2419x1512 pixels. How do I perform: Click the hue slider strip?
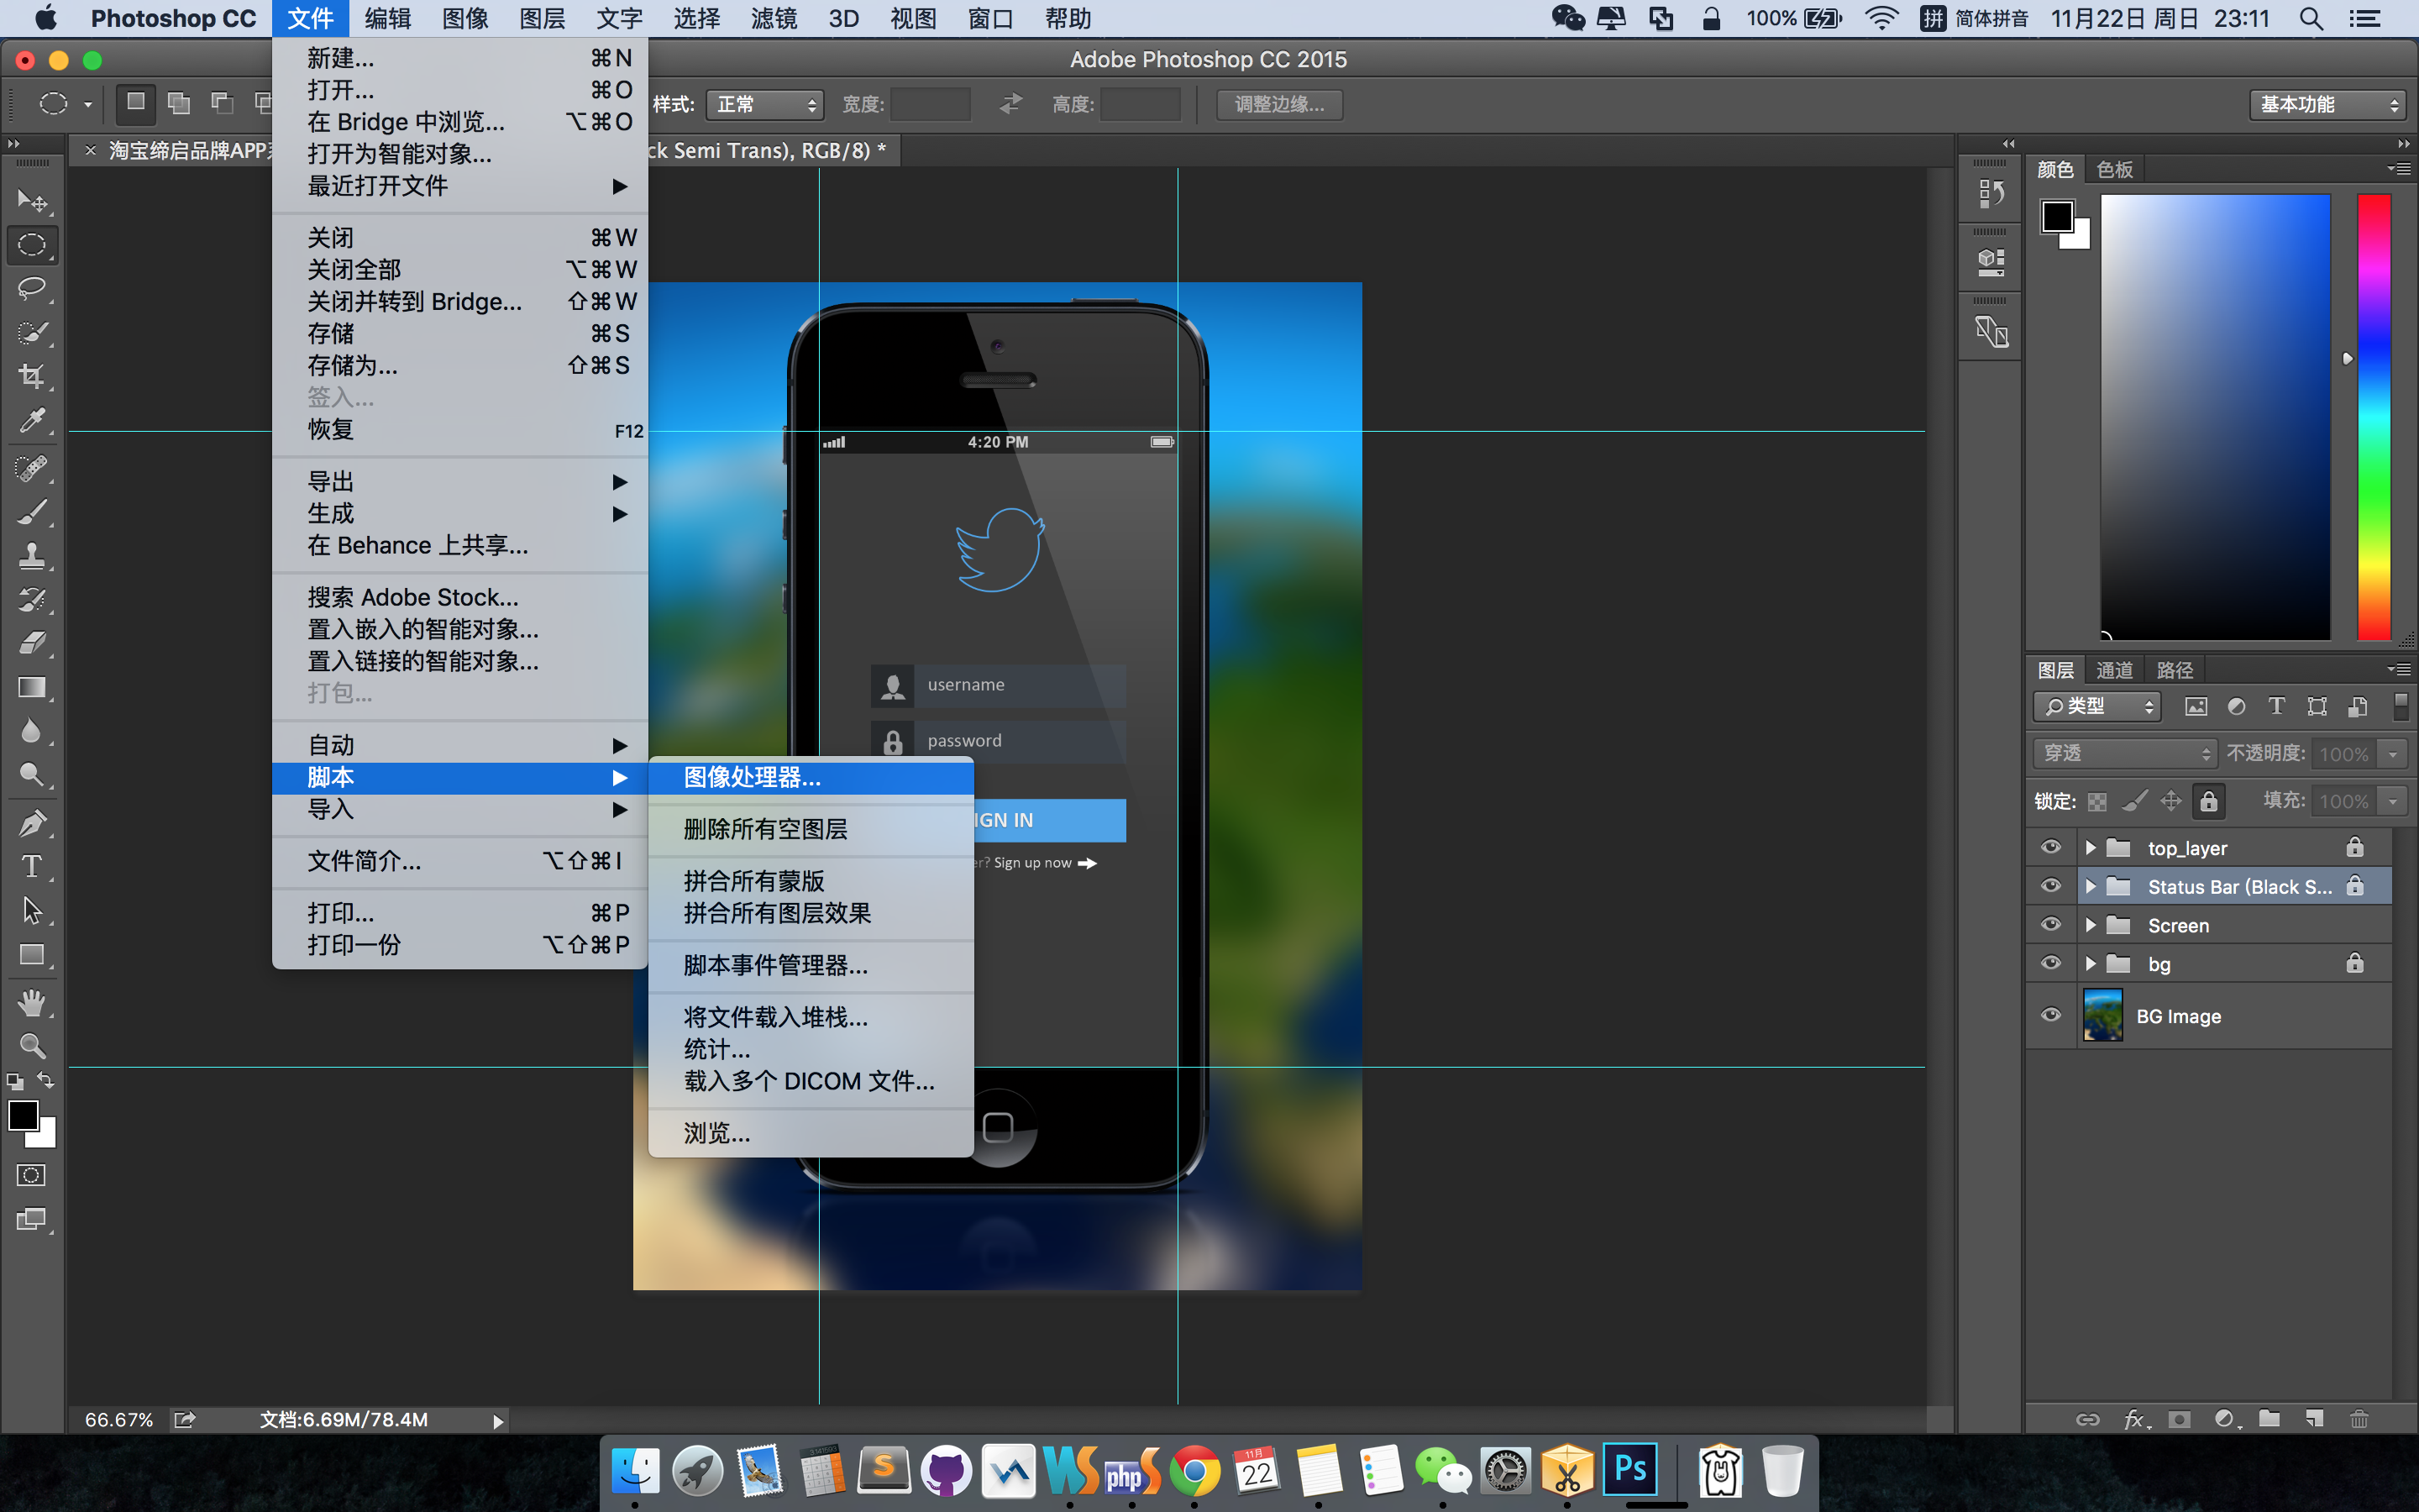point(2373,417)
